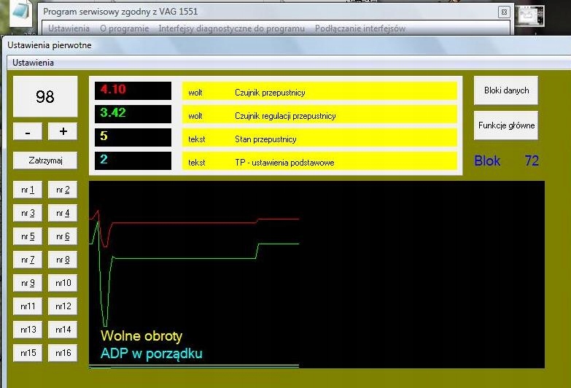This screenshot has width=571, height=388.
Task: Click the minus button to decrease block number
Action: [28, 131]
